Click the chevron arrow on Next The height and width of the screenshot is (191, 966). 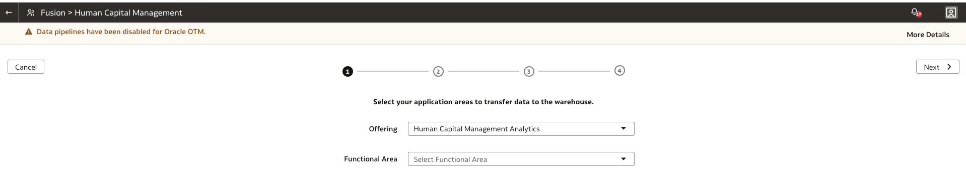(x=949, y=67)
